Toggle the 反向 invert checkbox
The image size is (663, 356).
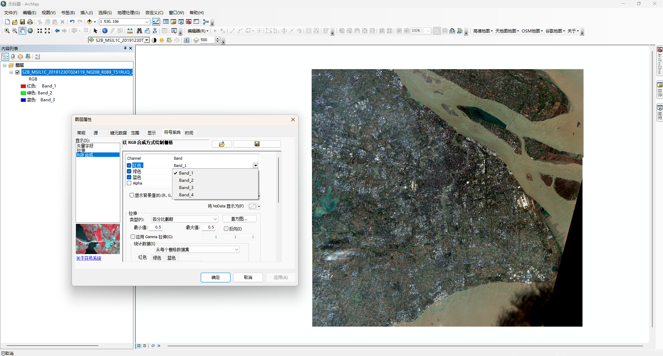coord(226,229)
